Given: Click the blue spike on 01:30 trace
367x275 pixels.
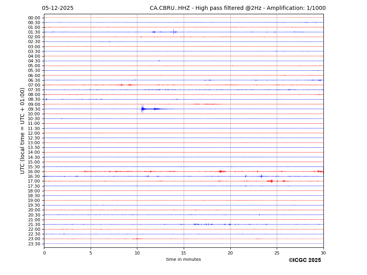Looking at the screenshot, I should click(x=173, y=32).
